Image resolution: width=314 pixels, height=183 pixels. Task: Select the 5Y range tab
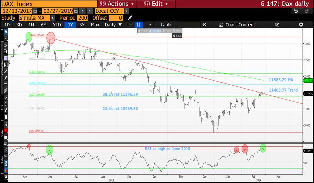tap(82, 25)
